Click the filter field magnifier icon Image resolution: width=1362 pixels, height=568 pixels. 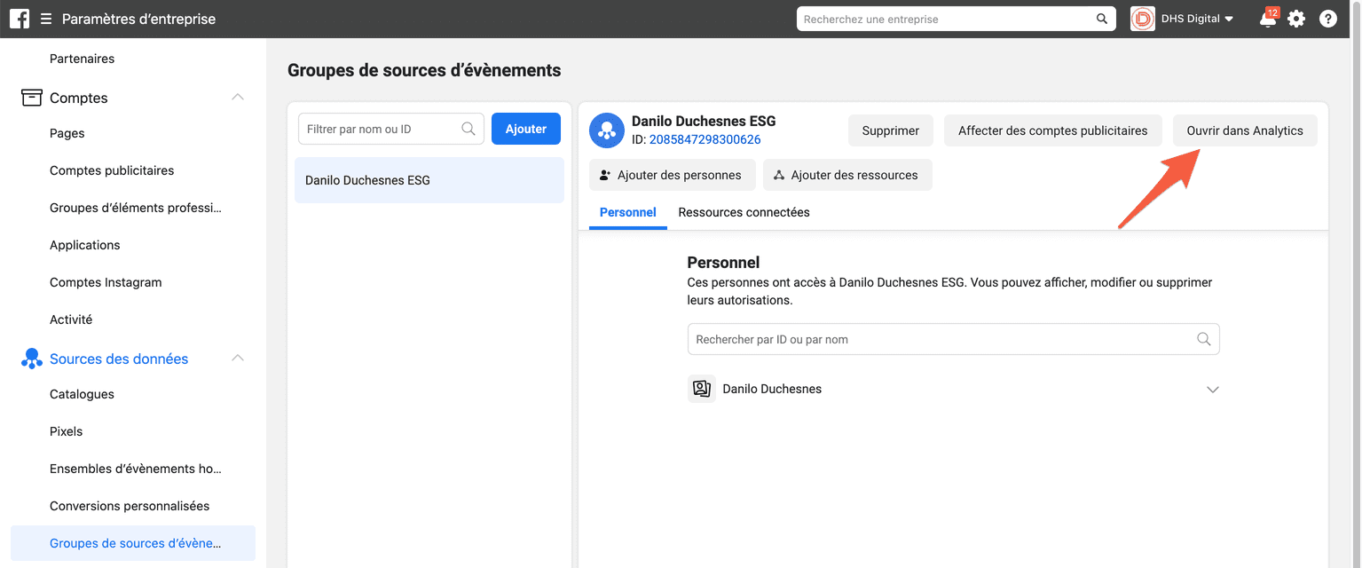pos(468,130)
